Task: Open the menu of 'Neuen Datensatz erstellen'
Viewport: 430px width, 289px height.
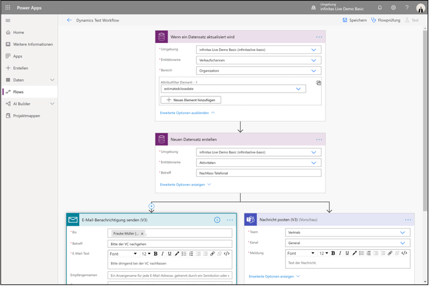Action: click(319, 140)
